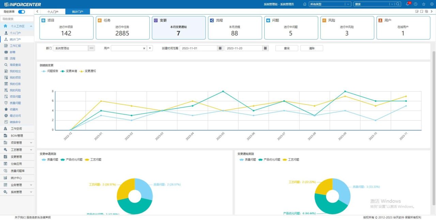Toggle 质量问题 in 变更通知类别 legend
Screen dimensions: 436x220
(248, 159)
